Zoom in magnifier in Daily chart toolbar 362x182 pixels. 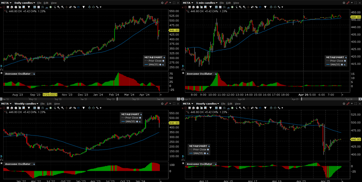pyautogui.click(x=59, y=7)
